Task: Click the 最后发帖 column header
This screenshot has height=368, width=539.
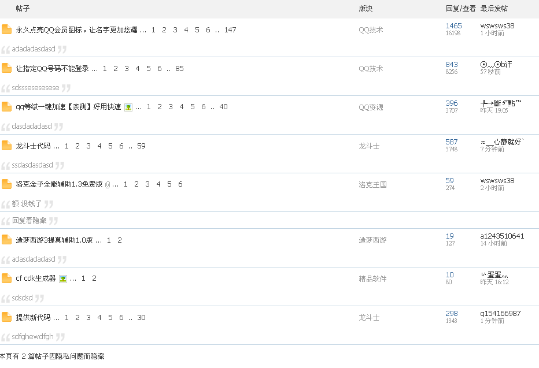Action: [494, 9]
